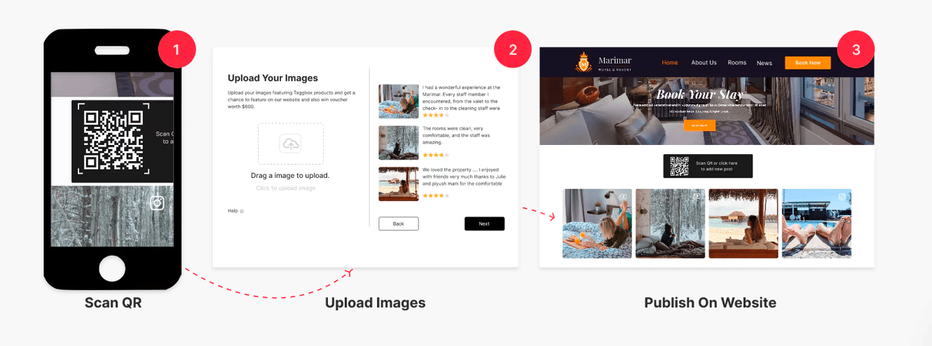This screenshot has width=932, height=346.
Task: Go to Rooms in navigation
Action: pyautogui.click(x=736, y=63)
